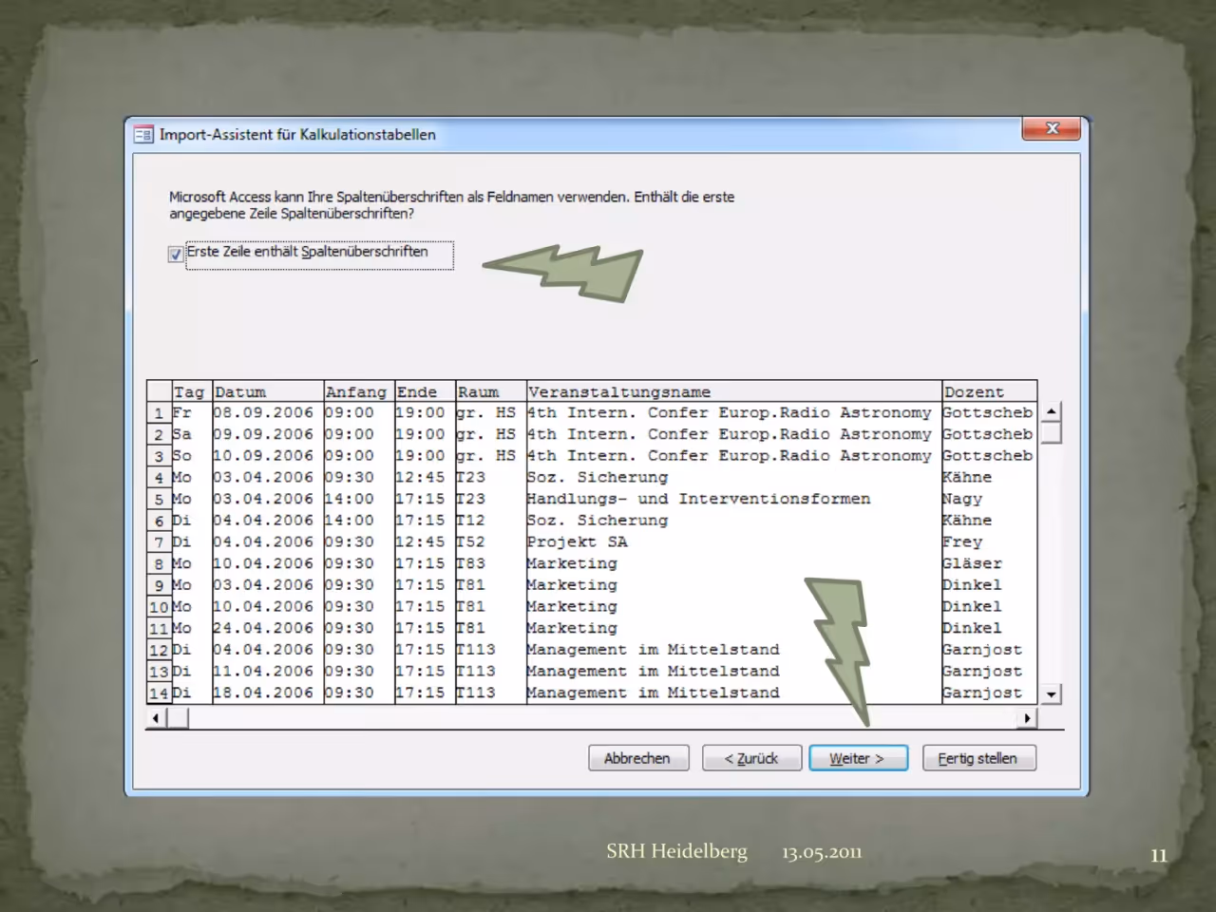Image resolution: width=1216 pixels, height=912 pixels.
Task: Cancel the wizard with Abbrechen
Action: [x=637, y=758]
